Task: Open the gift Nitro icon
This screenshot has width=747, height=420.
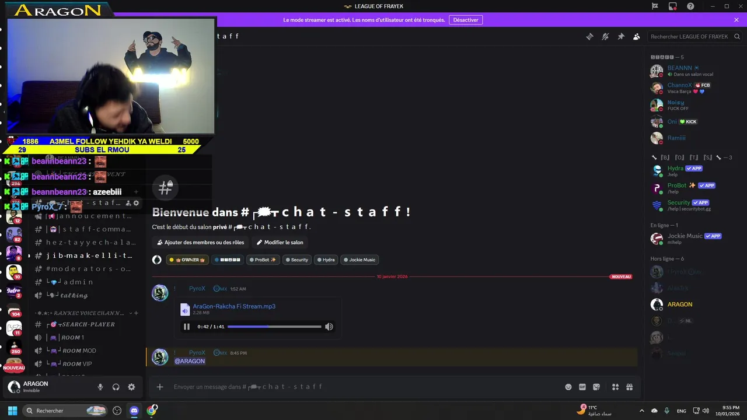Action: click(x=629, y=387)
